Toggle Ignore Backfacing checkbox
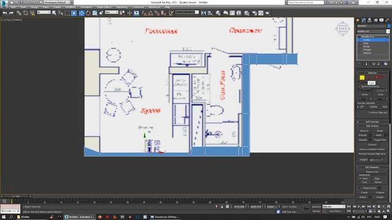The height and width of the screenshot is (220, 392). click(x=360, y=86)
